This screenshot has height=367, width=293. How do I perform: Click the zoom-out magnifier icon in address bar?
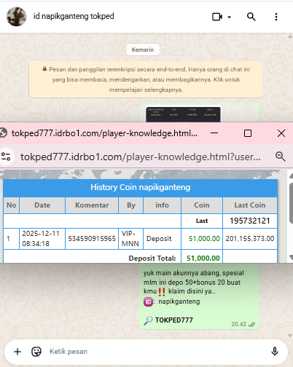click(x=280, y=157)
